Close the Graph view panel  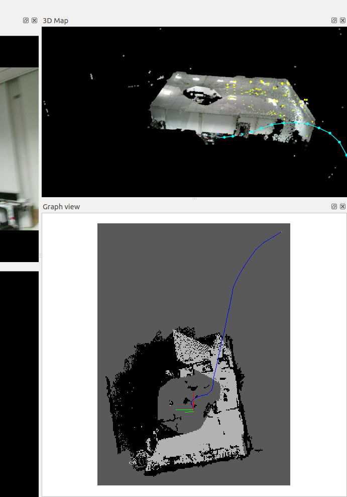click(x=342, y=207)
